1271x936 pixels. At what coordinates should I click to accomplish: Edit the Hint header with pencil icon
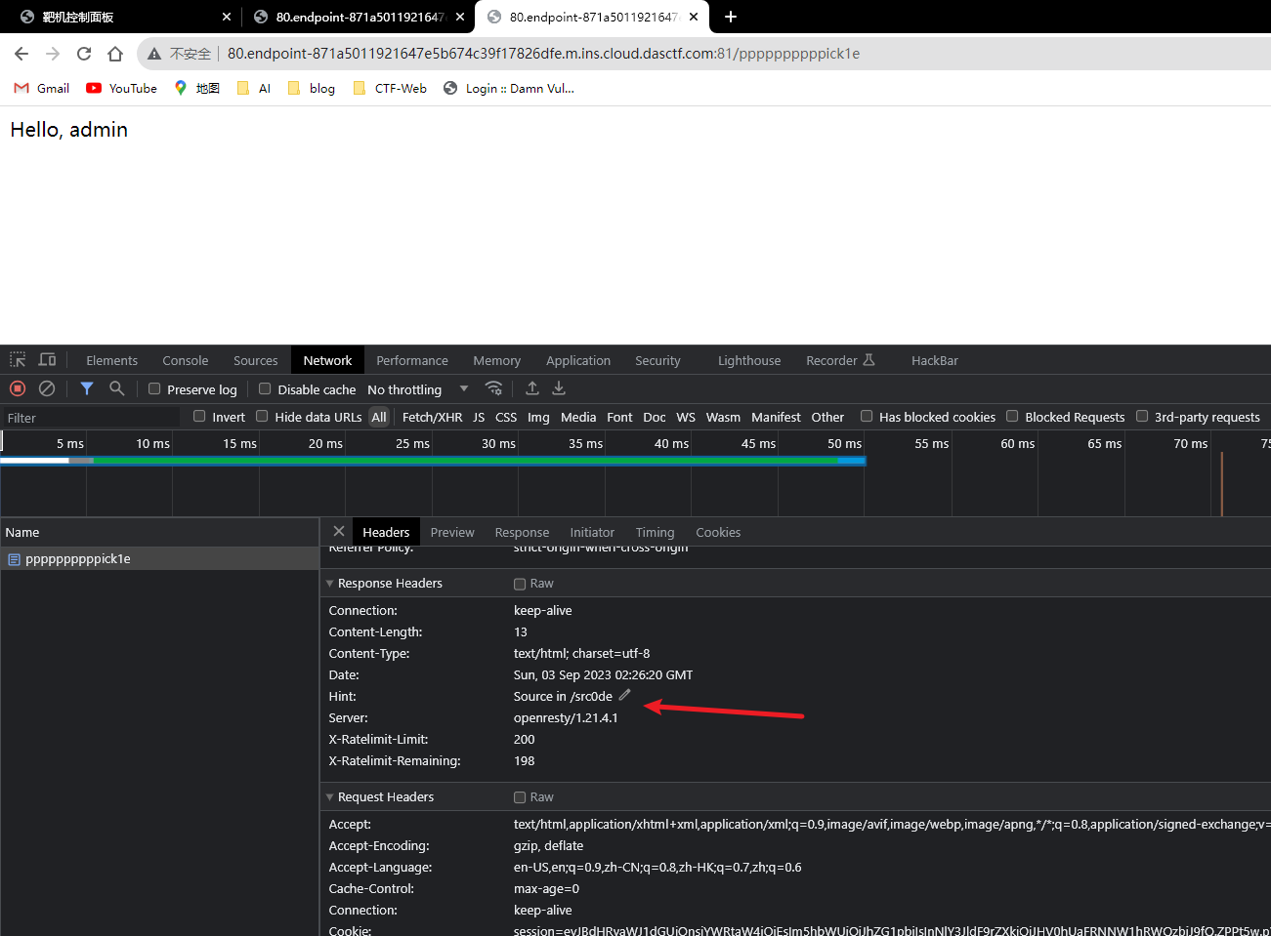pyautogui.click(x=624, y=695)
